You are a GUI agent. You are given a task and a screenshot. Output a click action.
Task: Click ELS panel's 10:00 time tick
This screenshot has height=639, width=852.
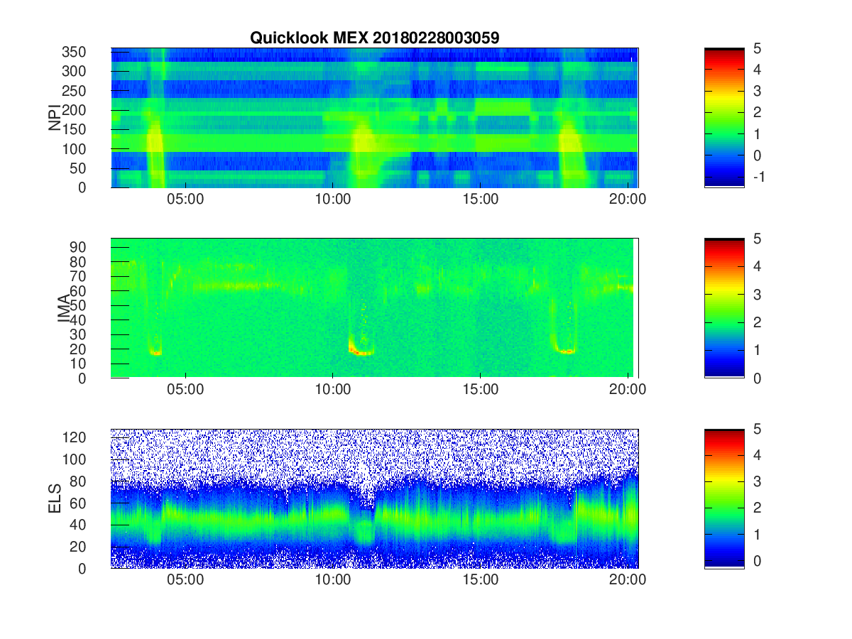(333, 579)
